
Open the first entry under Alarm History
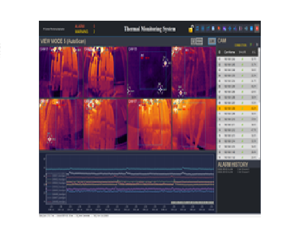tap(233, 169)
